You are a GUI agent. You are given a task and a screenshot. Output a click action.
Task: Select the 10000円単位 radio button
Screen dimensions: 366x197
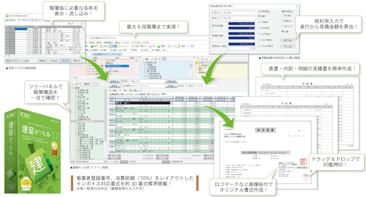(259, 46)
